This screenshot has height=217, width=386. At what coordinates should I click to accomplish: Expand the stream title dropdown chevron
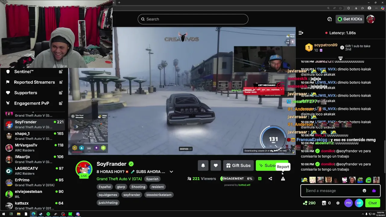171,172
